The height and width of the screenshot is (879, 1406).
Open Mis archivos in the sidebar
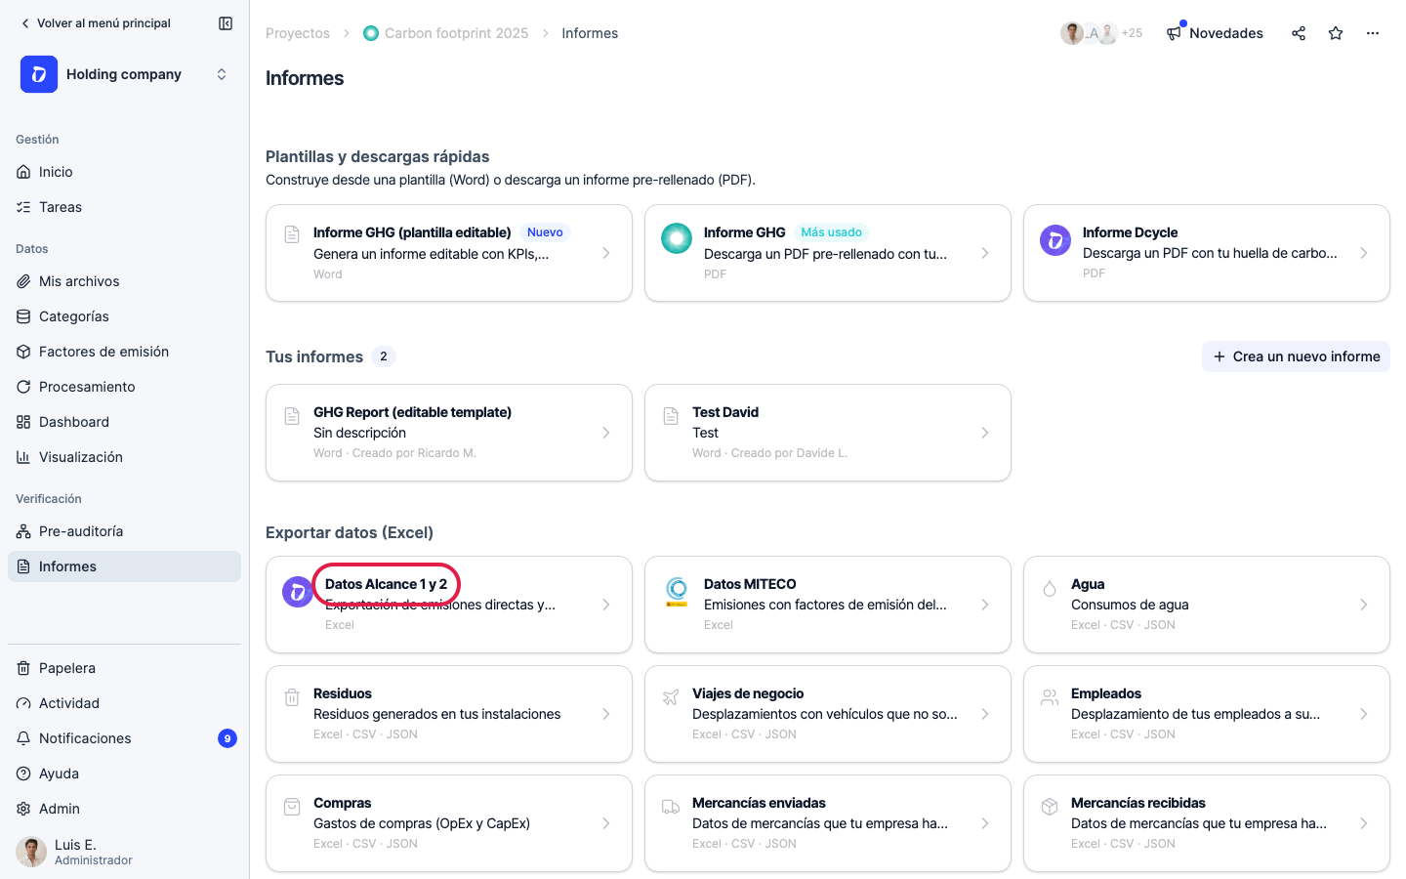click(x=124, y=281)
